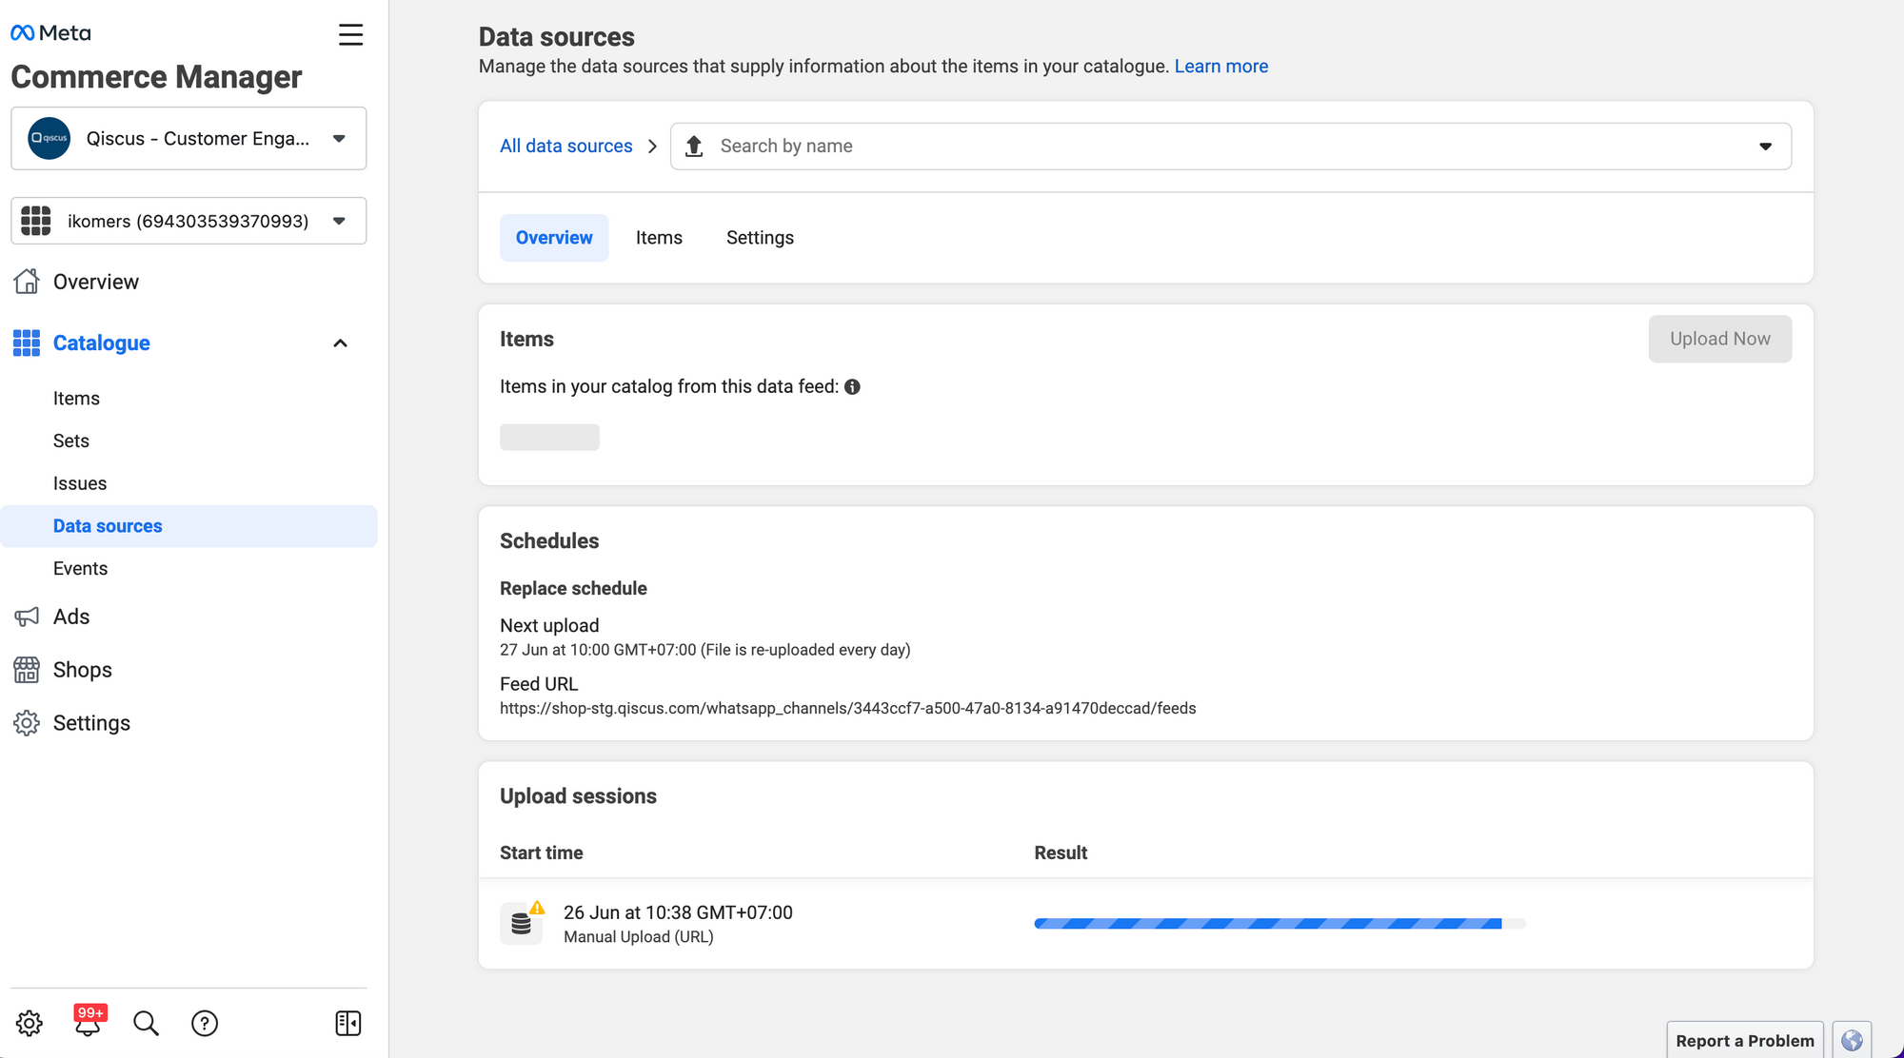Switch to the Items tab
Viewport: 1904px width, 1058px height.
coord(659,238)
